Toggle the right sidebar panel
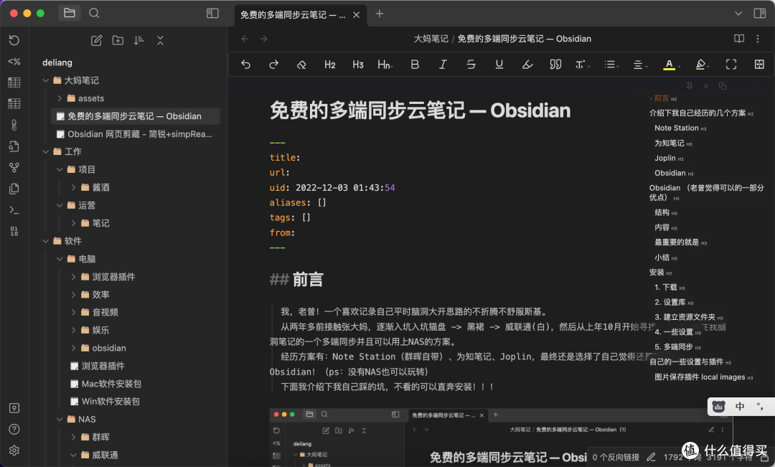The height and width of the screenshot is (467, 775). click(760, 14)
